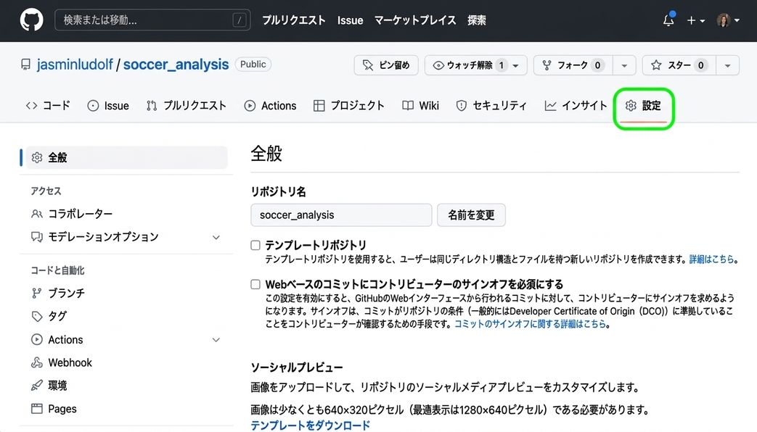Image resolution: width=757 pixels, height=432 pixels.
Task: Expand the sidebar Actions chevron
Action: (216, 340)
